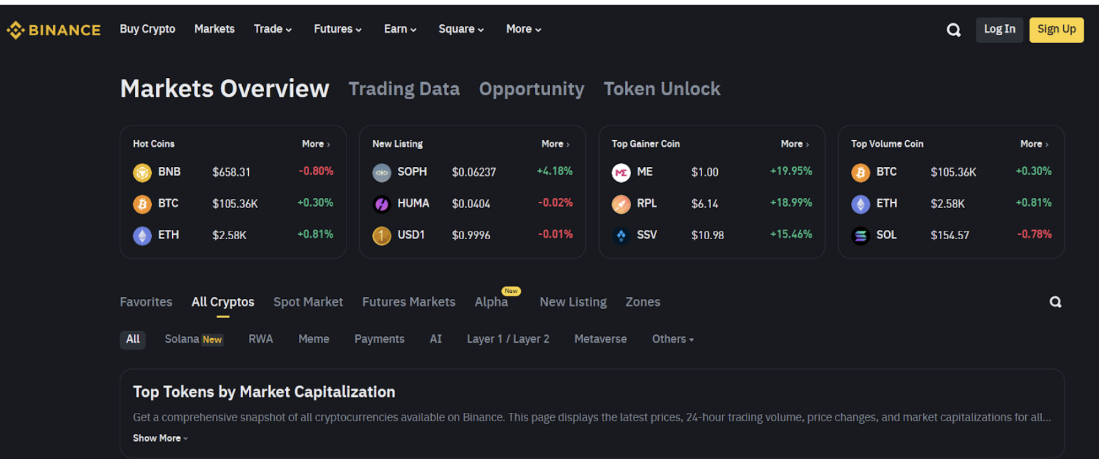Expand the Others category filter dropdown

click(673, 339)
